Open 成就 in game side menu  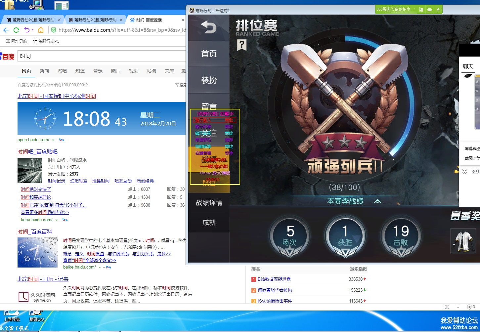pyautogui.click(x=209, y=223)
